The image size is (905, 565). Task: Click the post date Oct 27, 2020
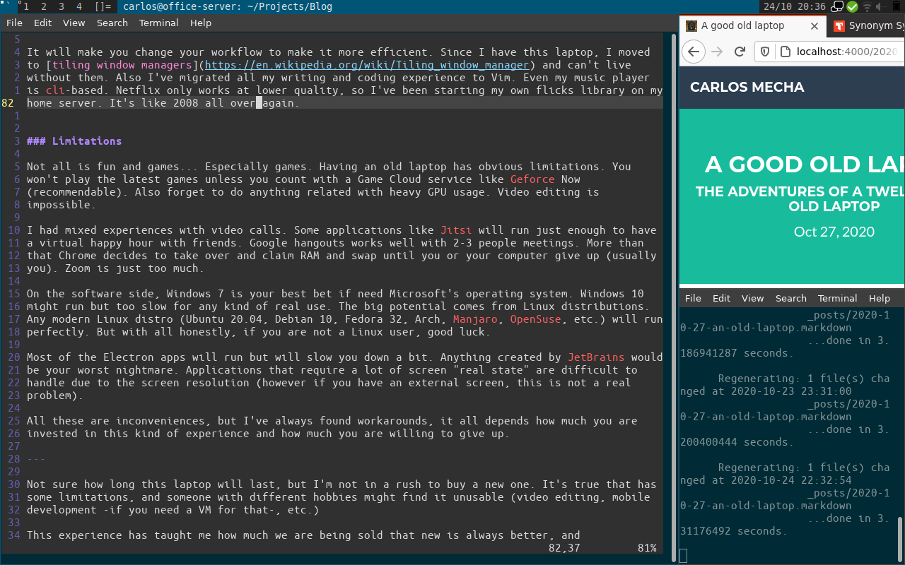click(834, 232)
